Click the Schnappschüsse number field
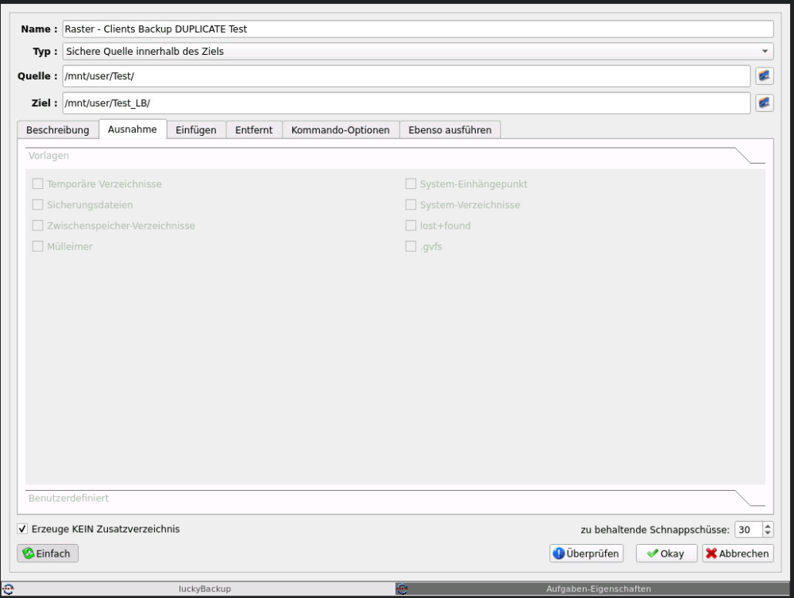794x598 pixels. click(749, 530)
